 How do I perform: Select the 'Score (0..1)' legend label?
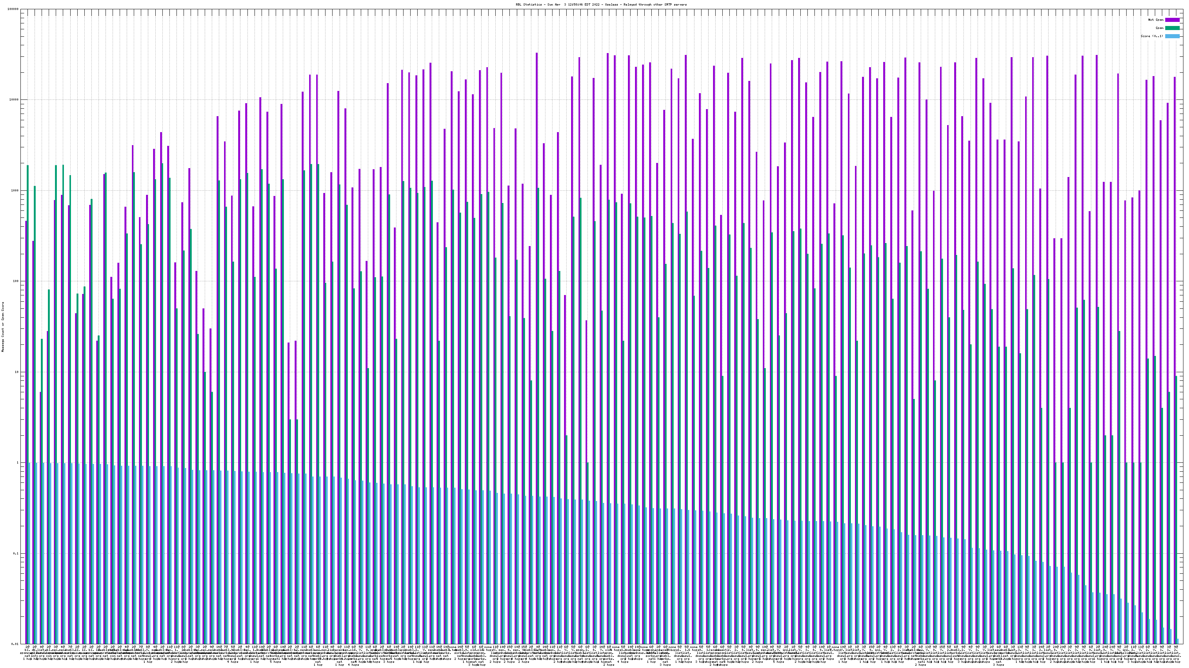(x=1151, y=36)
